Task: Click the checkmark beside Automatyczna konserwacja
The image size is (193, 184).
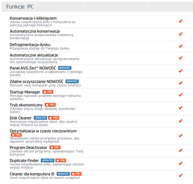Action: point(181,34)
